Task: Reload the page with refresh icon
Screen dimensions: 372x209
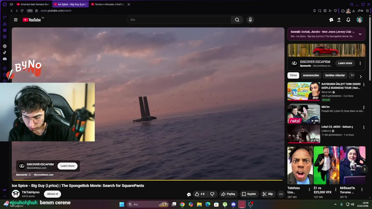Action: coord(22,11)
